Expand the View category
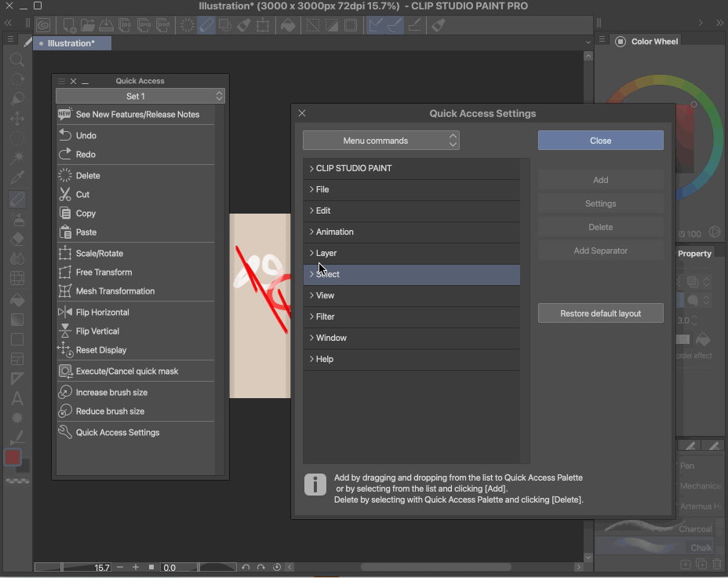Image resolution: width=728 pixels, height=578 pixels. click(x=411, y=295)
